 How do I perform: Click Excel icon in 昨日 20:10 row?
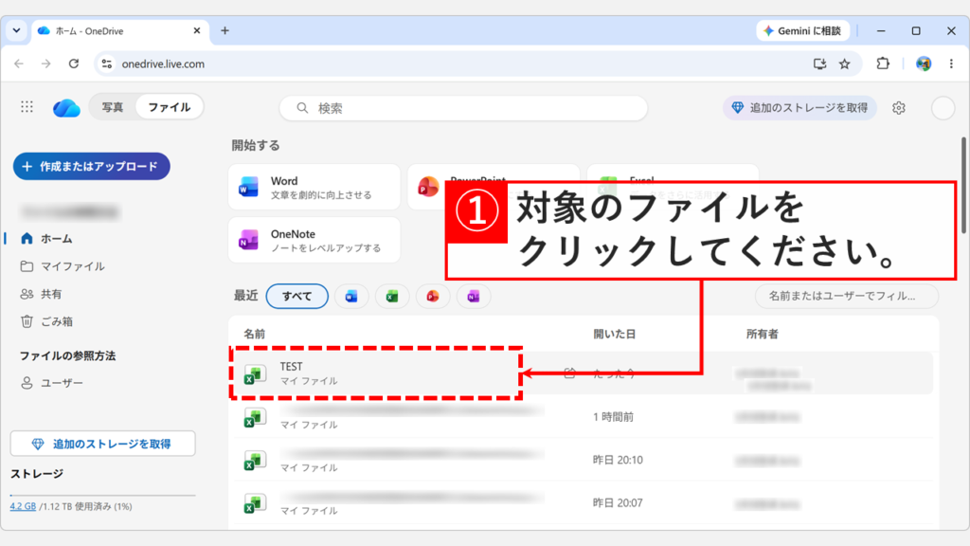(254, 461)
